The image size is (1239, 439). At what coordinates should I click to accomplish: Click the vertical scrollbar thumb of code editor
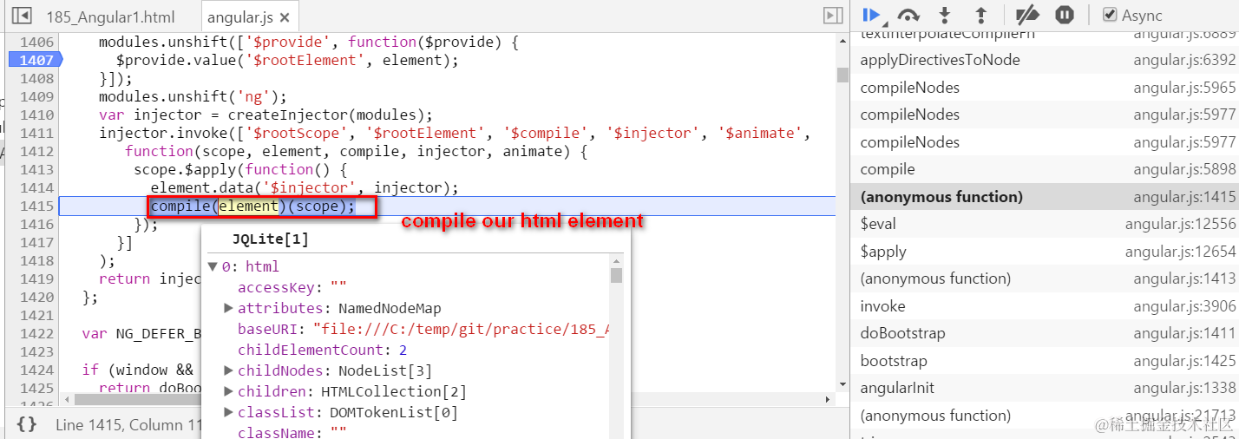(842, 74)
